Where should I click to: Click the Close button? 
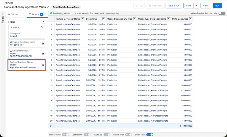(206, 6)
